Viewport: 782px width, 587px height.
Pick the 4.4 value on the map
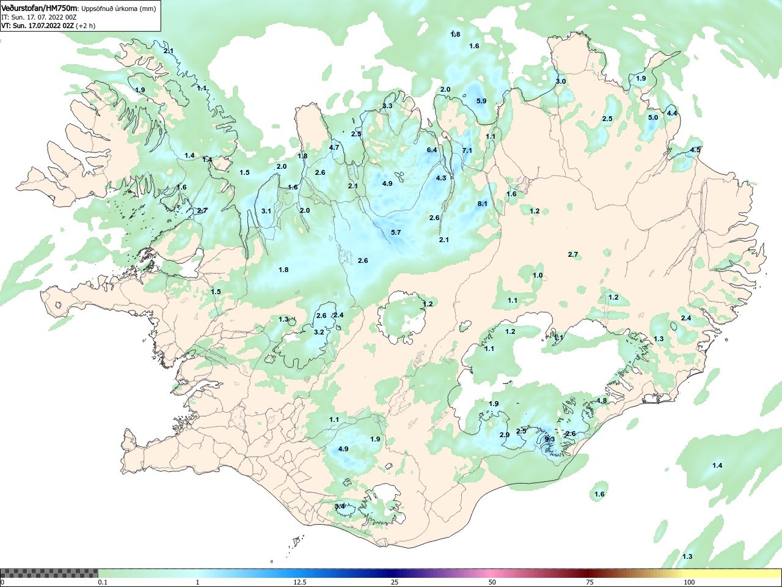click(672, 113)
